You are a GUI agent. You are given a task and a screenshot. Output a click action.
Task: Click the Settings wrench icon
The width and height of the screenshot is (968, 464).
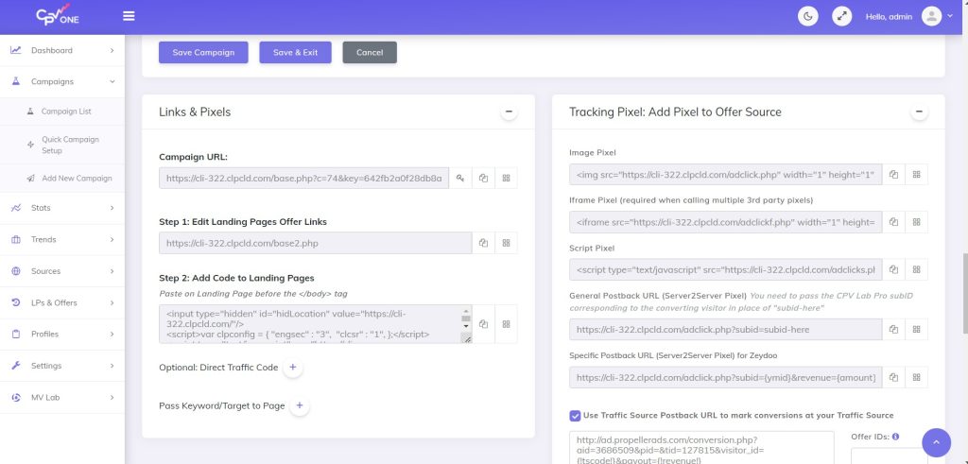16,366
